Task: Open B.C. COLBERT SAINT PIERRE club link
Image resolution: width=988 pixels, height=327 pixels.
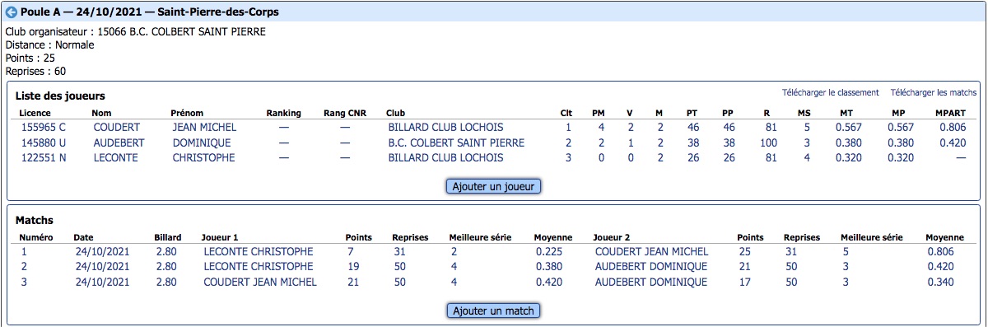Action: [x=456, y=142]
